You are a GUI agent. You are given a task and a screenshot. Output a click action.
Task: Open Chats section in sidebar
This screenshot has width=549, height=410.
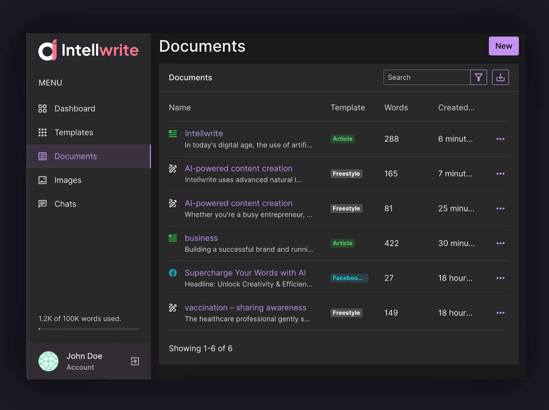pyautogui.click(x=65, y=204)
